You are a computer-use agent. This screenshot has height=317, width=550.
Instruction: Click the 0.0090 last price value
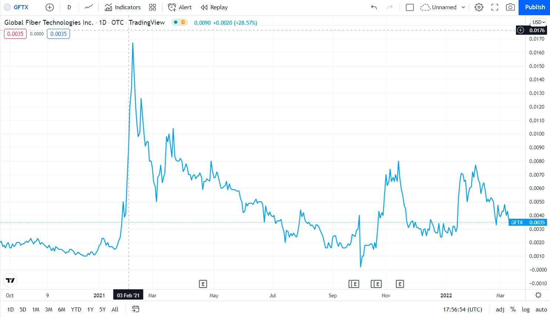[202, 23]
